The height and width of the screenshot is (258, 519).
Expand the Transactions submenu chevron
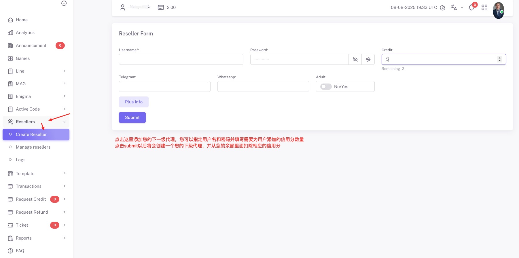coord(65,186)
